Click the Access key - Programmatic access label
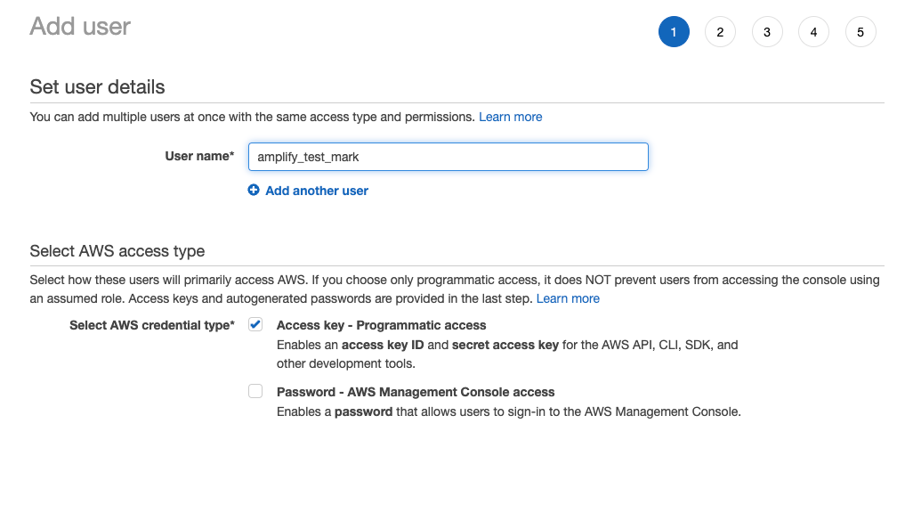905x505 pixels. tap(381, 325)
